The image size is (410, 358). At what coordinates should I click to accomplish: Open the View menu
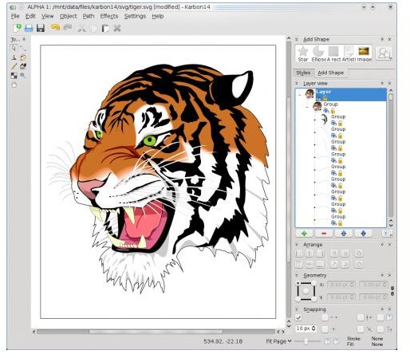tap(47, 16)
